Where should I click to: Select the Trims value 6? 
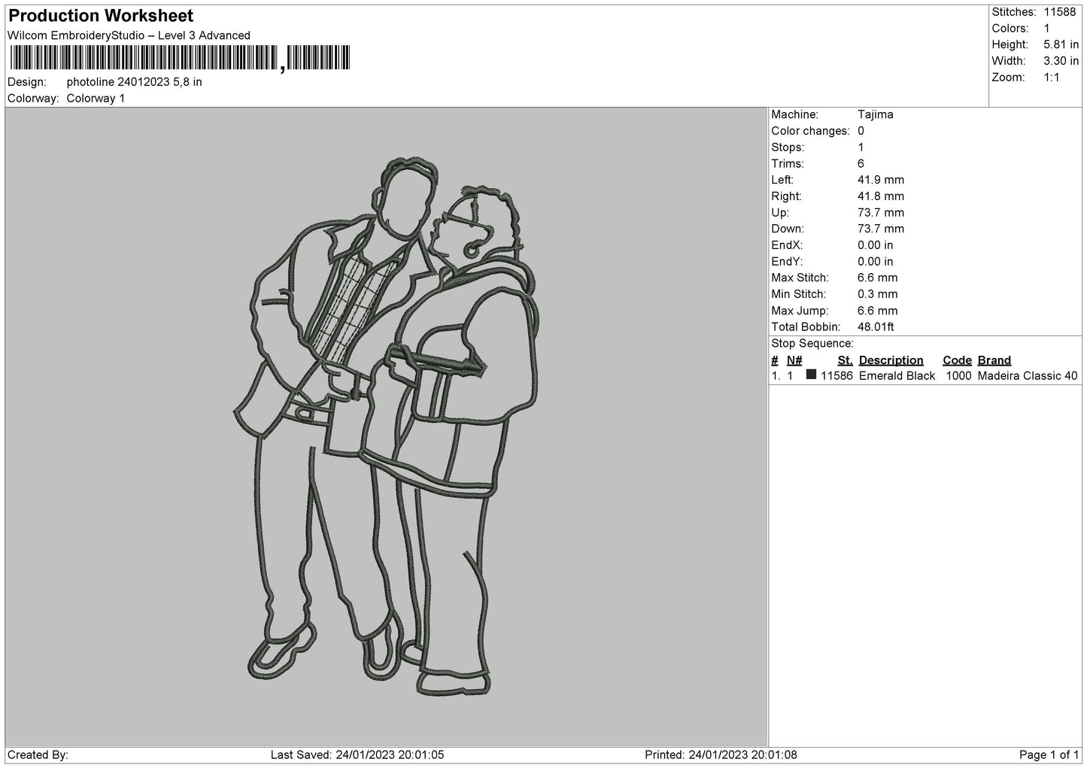(x=861, y=164)
